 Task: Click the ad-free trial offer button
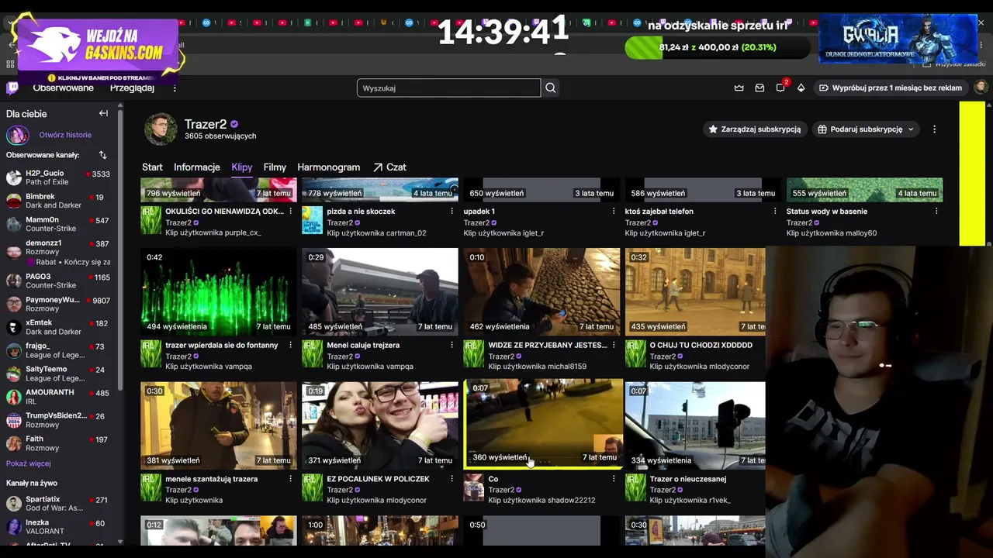tap(891, 88)
